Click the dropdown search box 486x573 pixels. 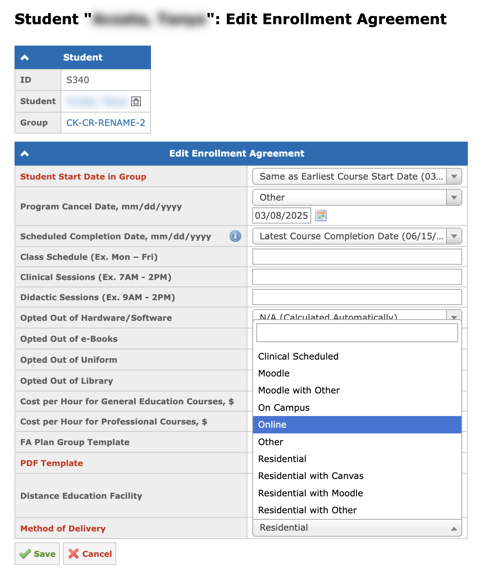pos(357,333)
